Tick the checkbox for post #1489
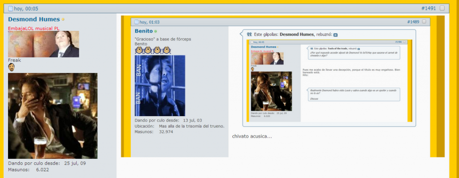 (424, 21)
